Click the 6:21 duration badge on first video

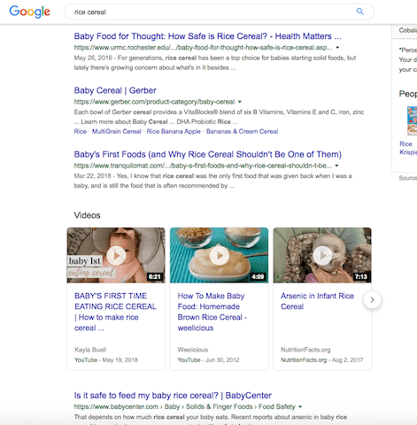click(x=154, y=276)
